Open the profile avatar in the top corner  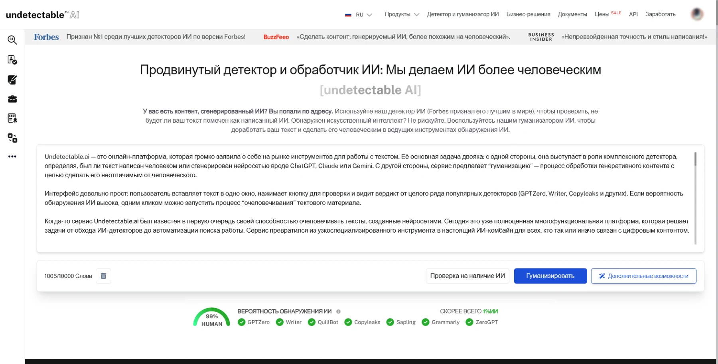pyautogui.click(x=696, y=14)
